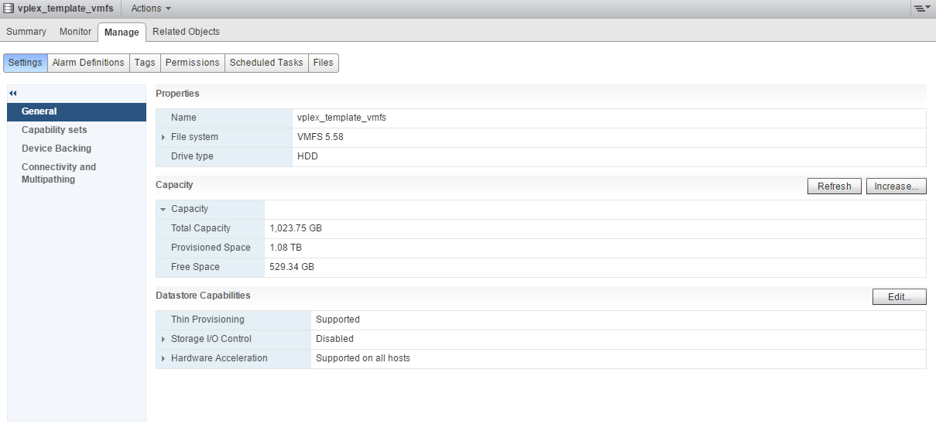Collapse the settings sidebar with double-arrow icon

pos(13,93)
